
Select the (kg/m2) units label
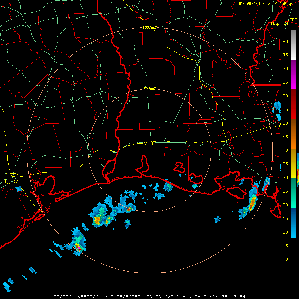[279, 23]
